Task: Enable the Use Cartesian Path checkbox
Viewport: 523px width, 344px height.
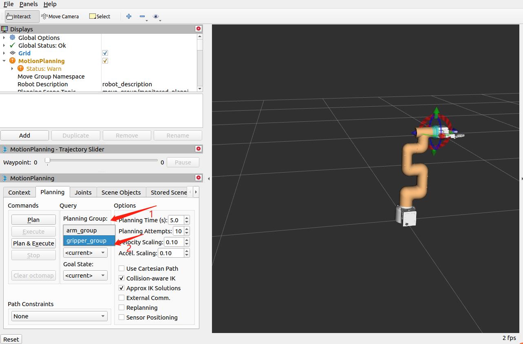Action: tap(121, 268)
